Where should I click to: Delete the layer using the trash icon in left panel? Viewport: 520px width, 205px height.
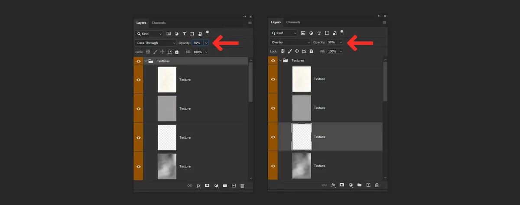tap(242, 185)
